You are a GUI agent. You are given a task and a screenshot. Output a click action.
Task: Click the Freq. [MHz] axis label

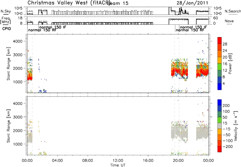click(x=5, y=20)
